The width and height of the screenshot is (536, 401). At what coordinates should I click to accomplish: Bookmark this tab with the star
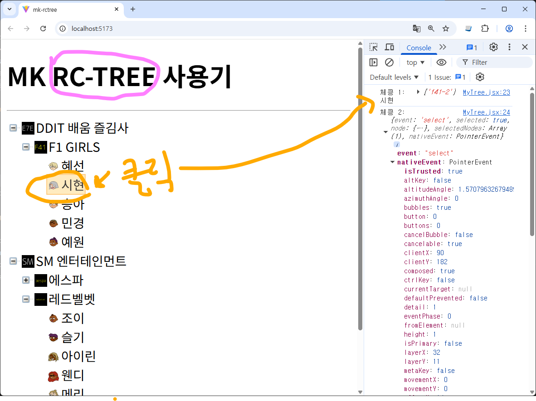point(446,29)
